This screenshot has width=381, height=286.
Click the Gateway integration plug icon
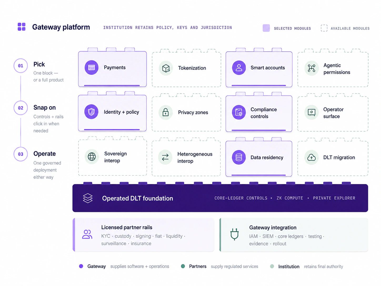(234, 234)
